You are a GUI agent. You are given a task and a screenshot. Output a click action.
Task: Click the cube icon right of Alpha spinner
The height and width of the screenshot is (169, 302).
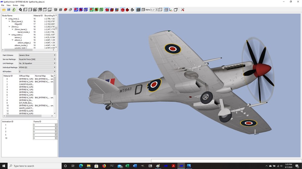[160, 10]
